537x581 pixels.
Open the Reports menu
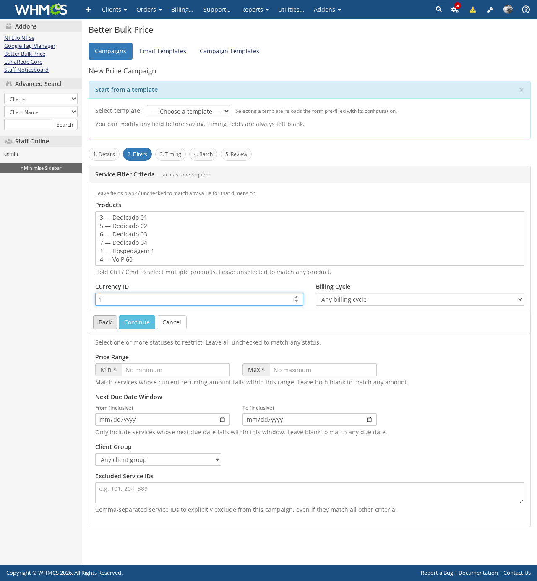pos(254,9)
